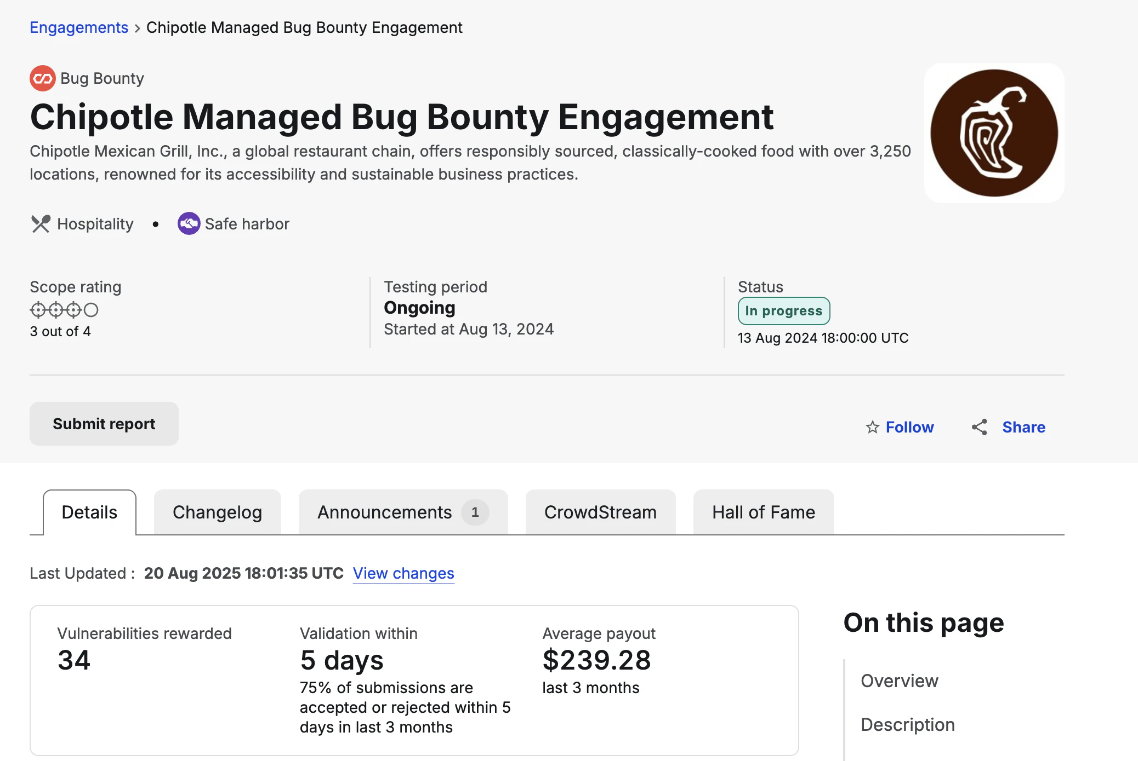Screen dimensions: 1138x761
Task: Click the red Bug Bounty program icon
Action: click(43, 78)
